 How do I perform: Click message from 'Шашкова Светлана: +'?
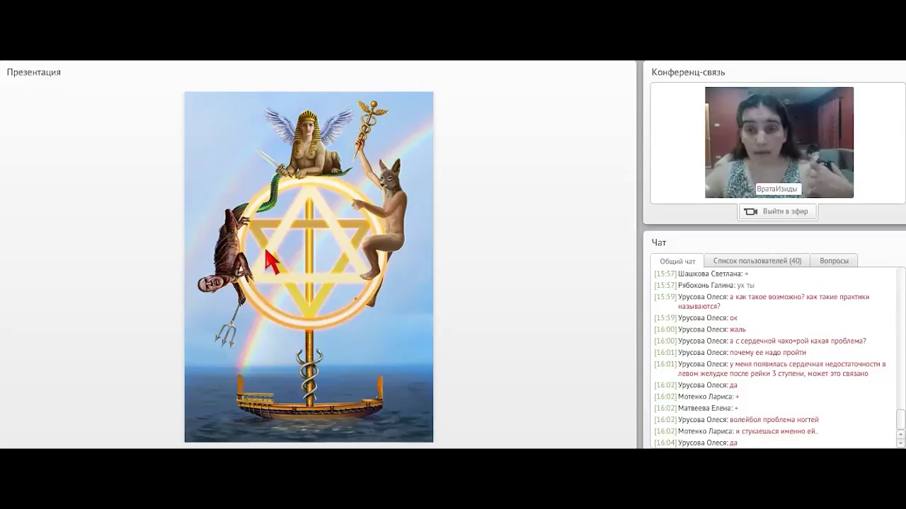tap(701, 274)
